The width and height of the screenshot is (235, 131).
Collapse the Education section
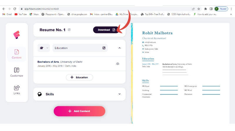tap(120, 48)
